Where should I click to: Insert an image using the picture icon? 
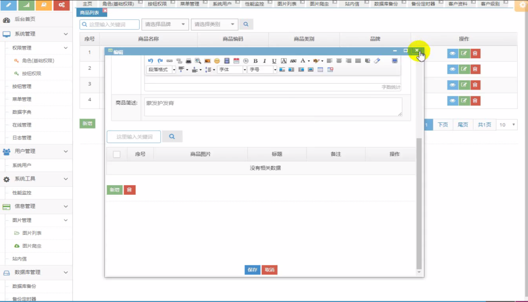[207, 61]
